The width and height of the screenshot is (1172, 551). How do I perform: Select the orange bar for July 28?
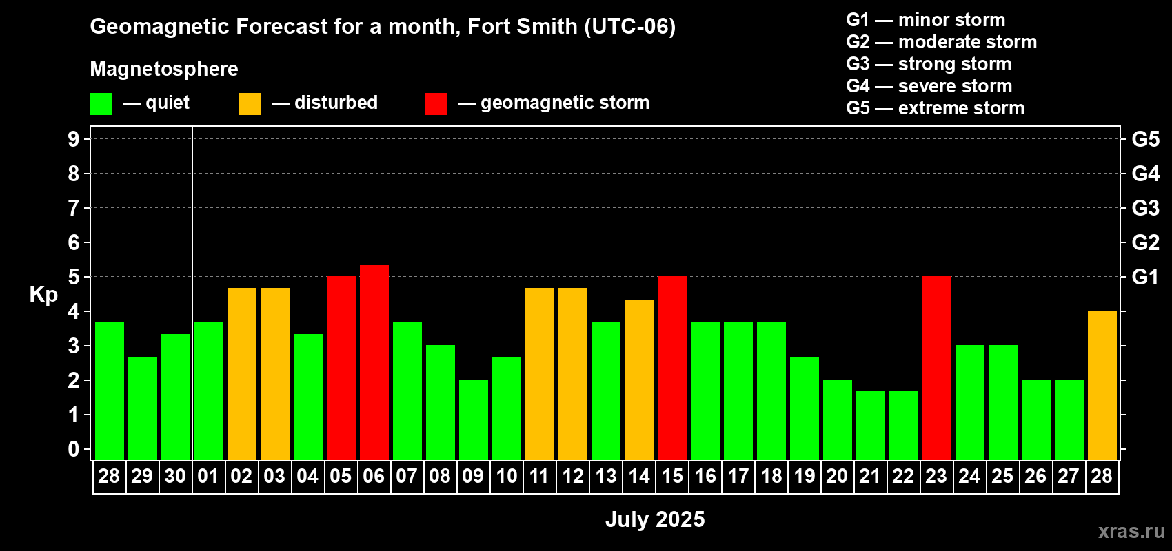1102,386
